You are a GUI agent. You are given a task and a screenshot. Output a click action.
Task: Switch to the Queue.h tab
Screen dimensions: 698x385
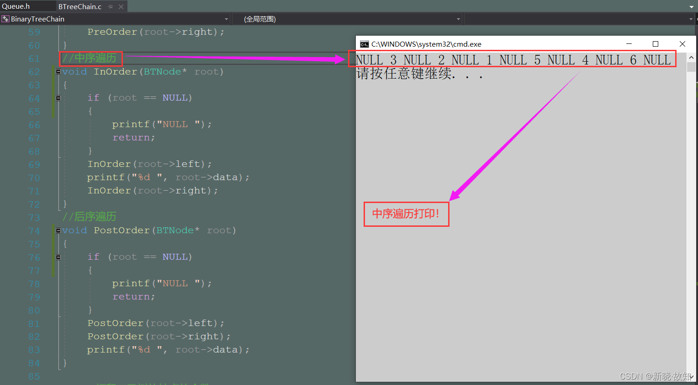click(16, 6)
